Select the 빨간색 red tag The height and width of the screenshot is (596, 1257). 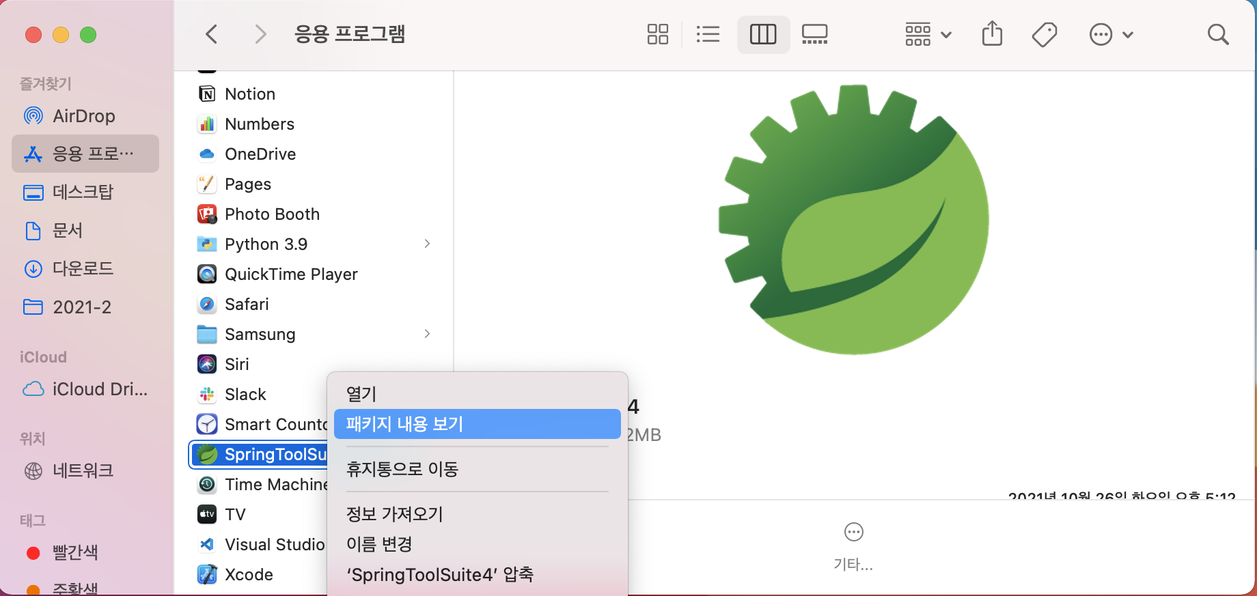point(85,552)
